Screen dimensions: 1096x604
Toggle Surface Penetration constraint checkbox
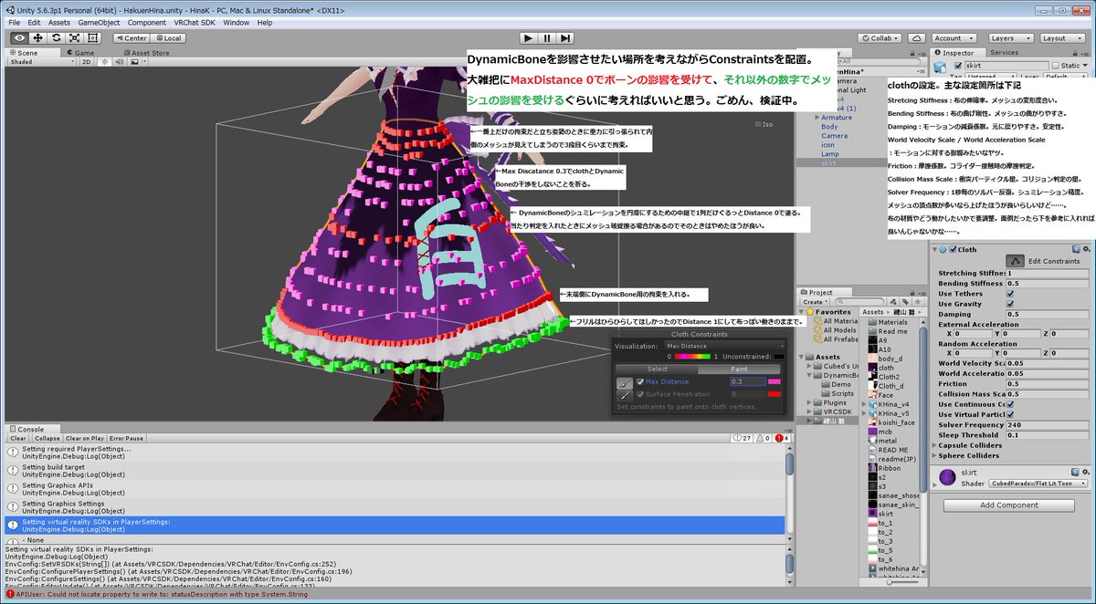[x=640, y=394]
